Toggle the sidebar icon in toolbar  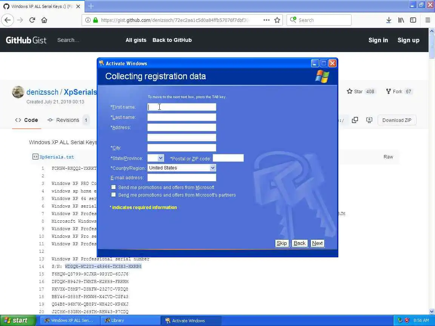413,20
